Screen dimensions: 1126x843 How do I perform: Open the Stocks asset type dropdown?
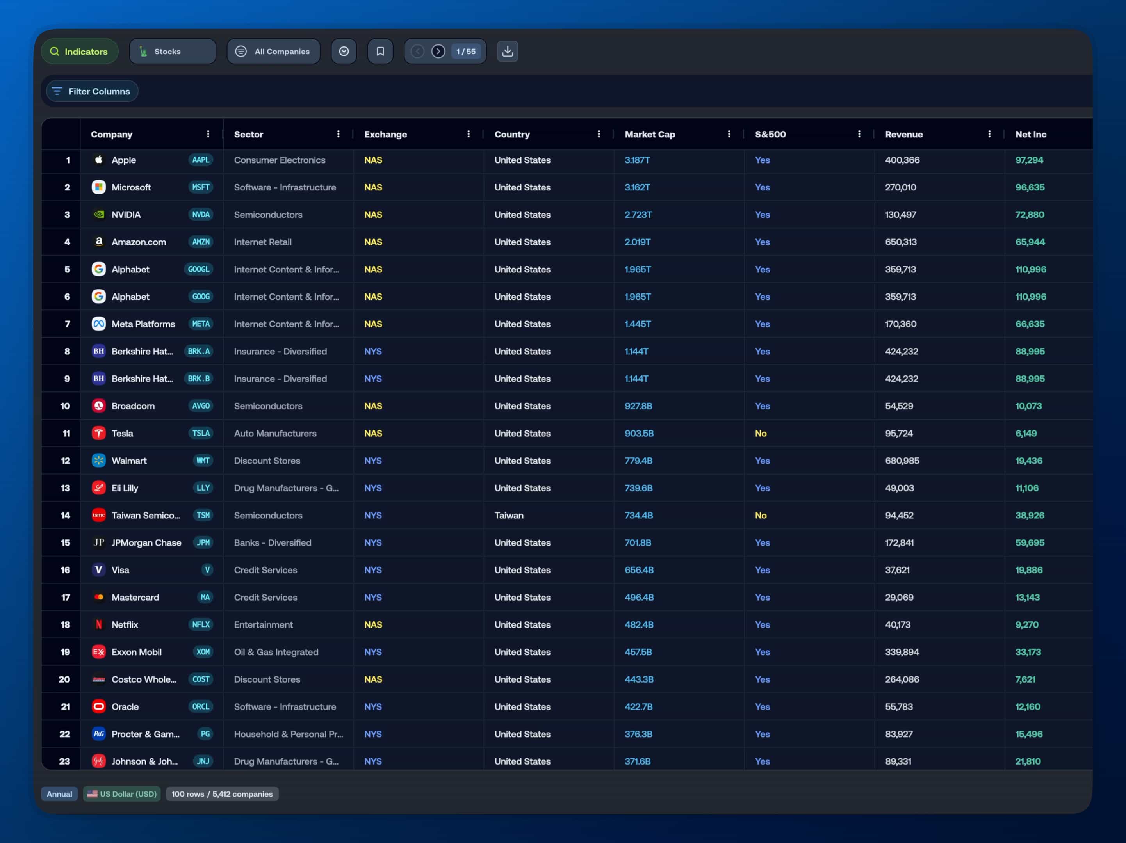coord(172,52)
